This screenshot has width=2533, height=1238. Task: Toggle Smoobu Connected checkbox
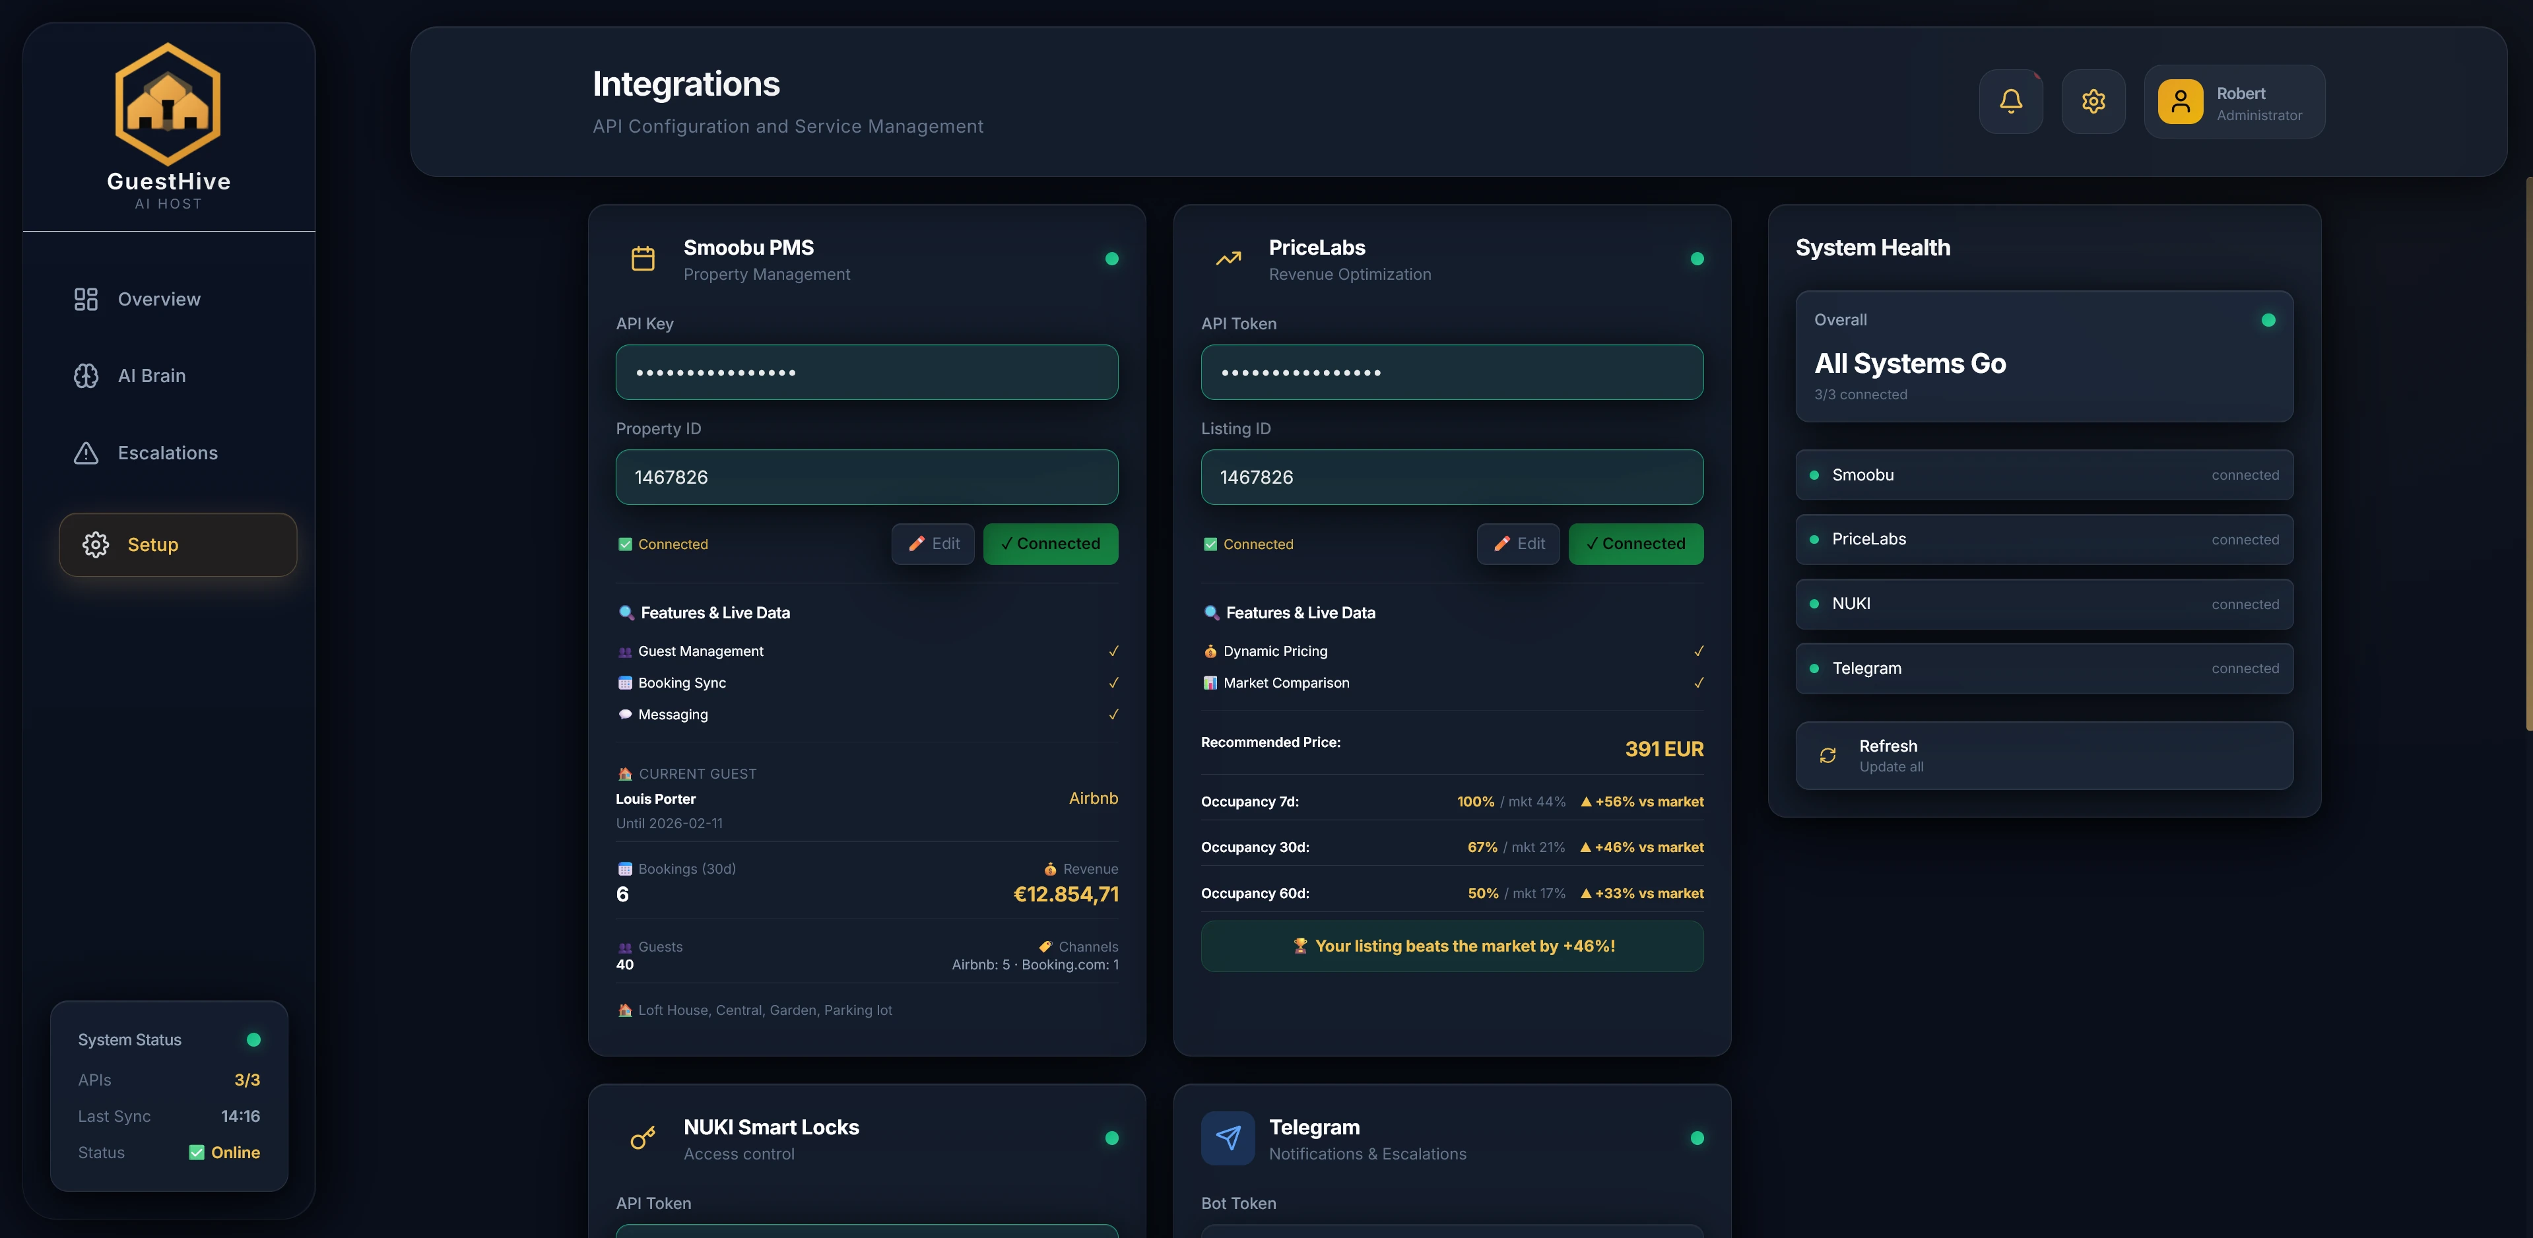click(x=626, y=544)
